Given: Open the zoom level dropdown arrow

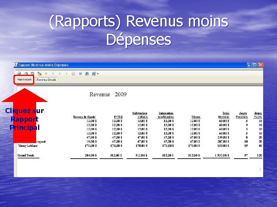Looking at the screenshot, I should [x=98, y=74].
